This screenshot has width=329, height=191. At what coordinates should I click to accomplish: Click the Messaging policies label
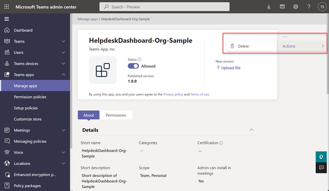30,141
